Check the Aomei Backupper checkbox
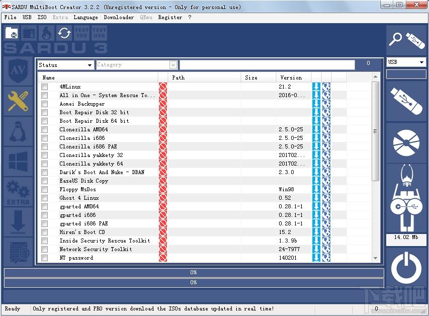429x316 pixels. (45, 104)
